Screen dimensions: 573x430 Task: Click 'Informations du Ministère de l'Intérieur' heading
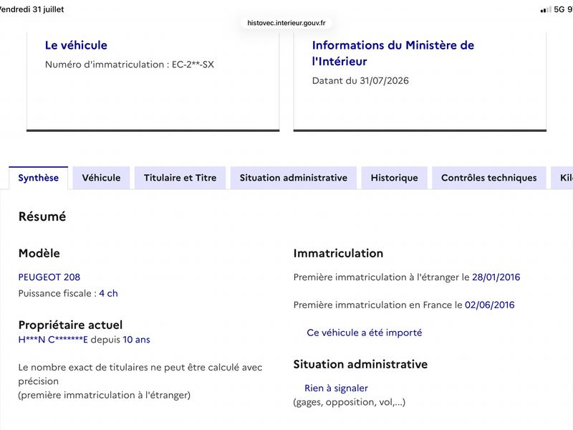point(393,53)
